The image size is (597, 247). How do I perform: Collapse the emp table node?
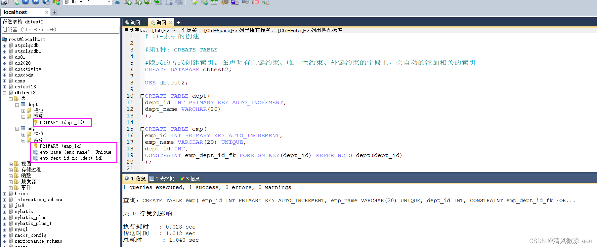[17, 129]
